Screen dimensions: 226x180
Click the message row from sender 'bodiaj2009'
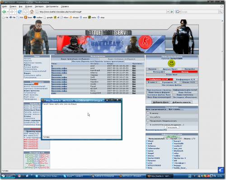(98, 93)
